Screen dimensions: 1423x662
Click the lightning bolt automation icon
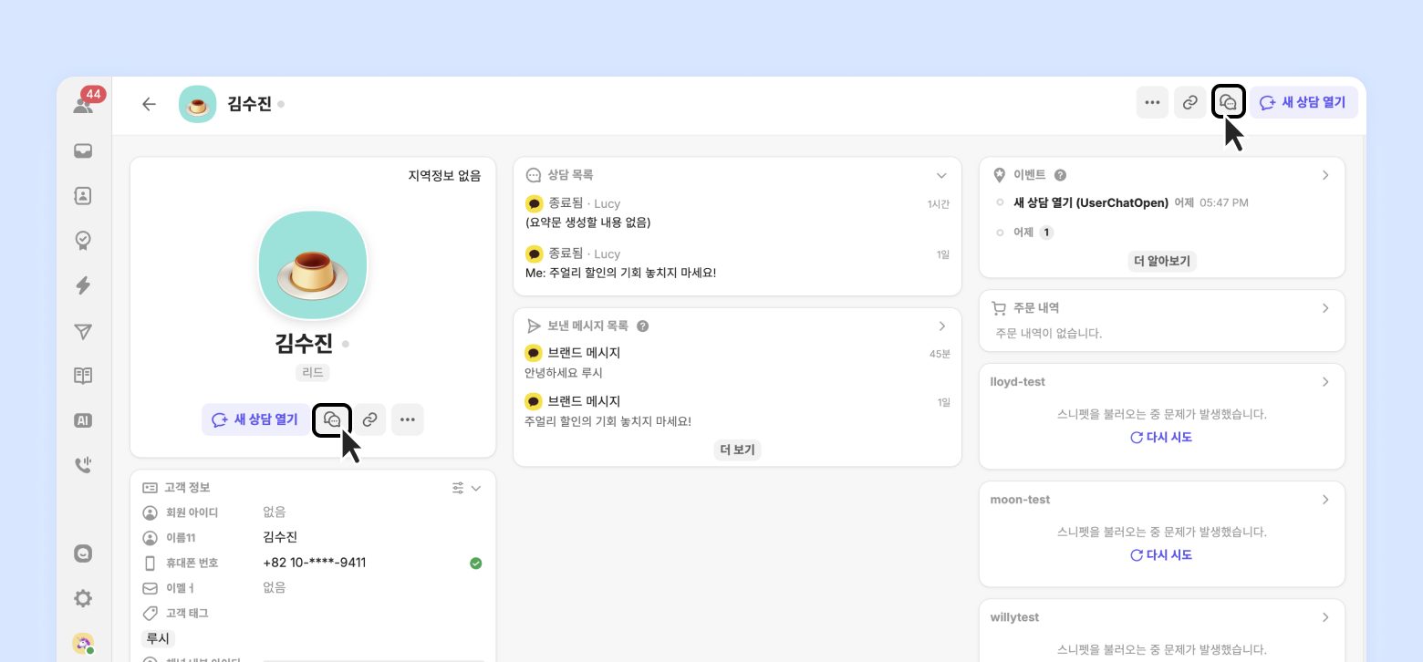83,285
